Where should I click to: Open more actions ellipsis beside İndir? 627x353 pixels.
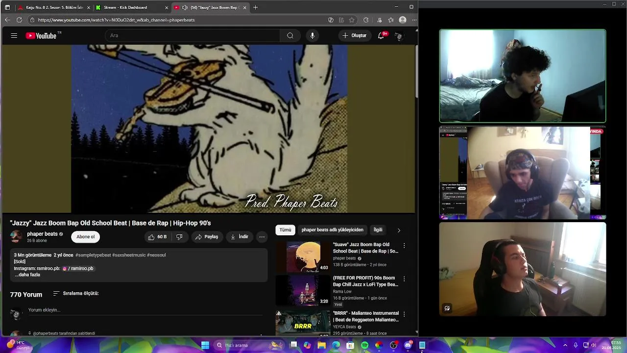coord(262,237)
